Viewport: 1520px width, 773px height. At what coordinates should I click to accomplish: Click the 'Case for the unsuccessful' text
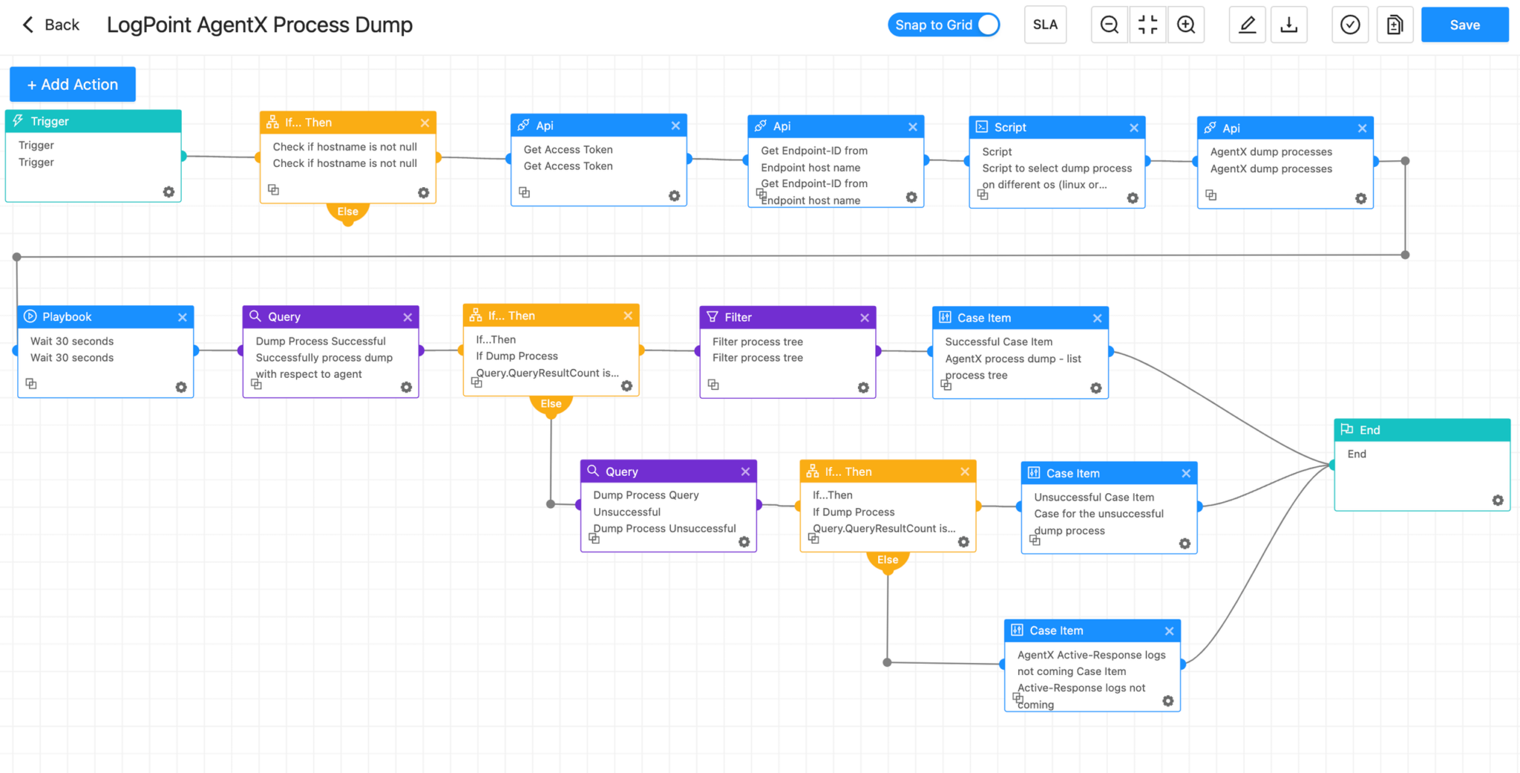1098,514
